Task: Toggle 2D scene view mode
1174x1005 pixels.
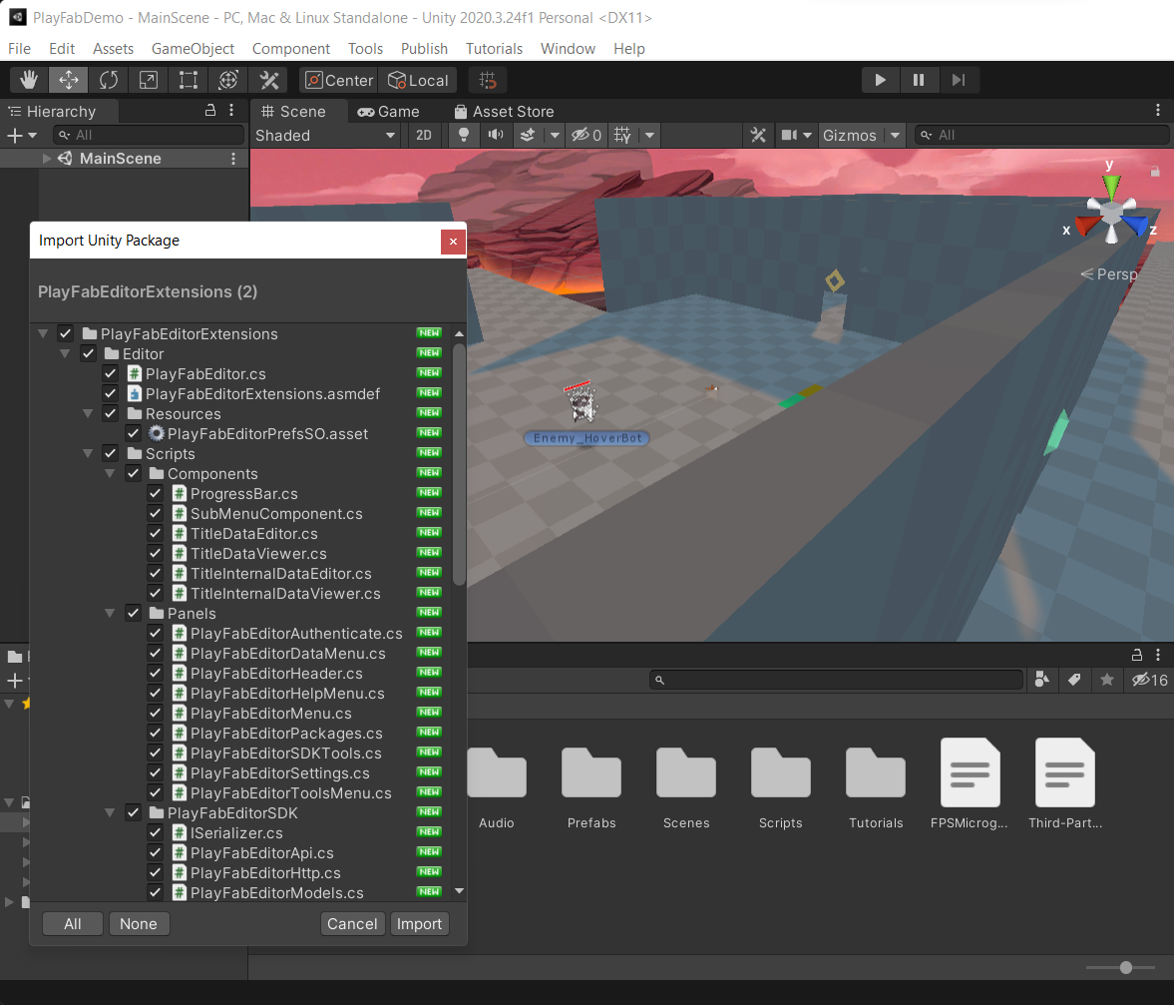Action: pyautogui.click(x=424, y=135)
